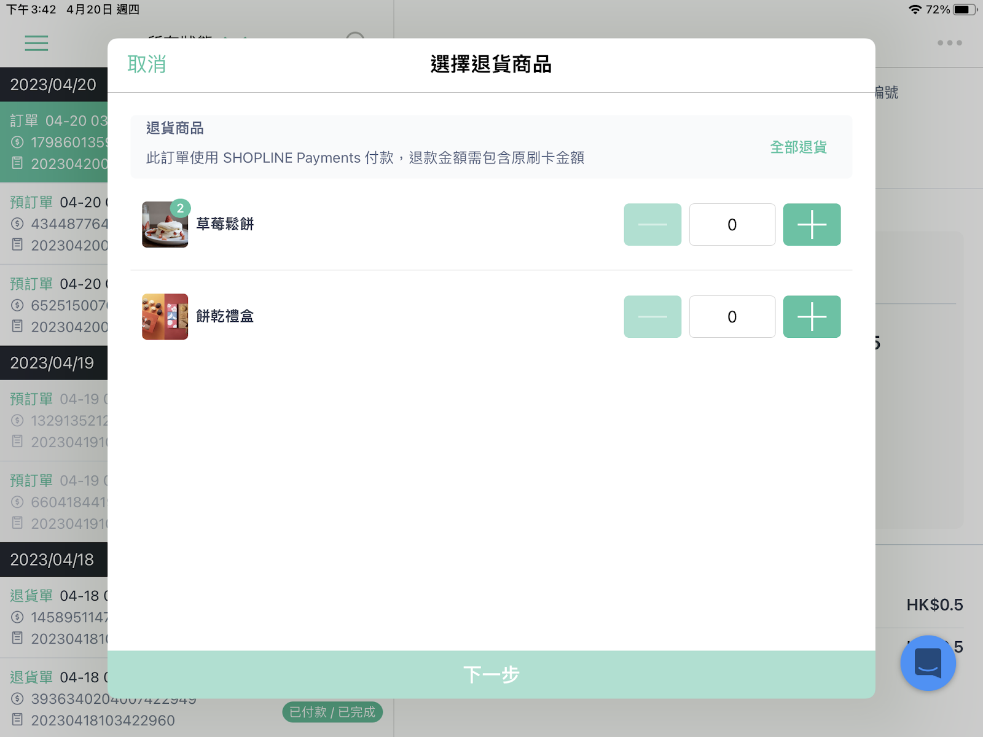Viewport: 983px width, 737px height.
Task: Tap the Wi-Fi icon in status bar
Action: pyautogui.click(x=915, y=9)
